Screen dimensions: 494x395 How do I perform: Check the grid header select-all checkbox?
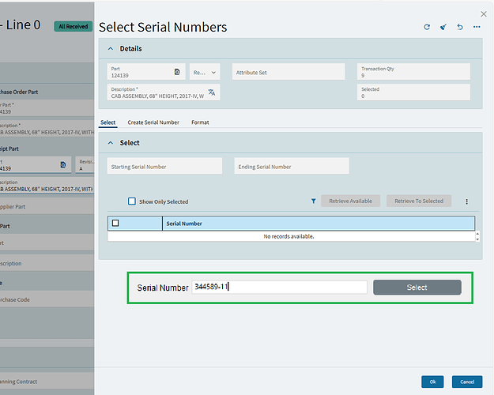coord(115,224)
